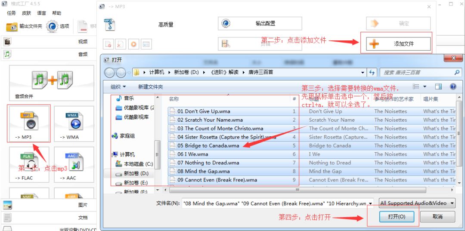Open the 音频合并 audio joiner tool
The width and height of the screenshot is (465, 231).
pos(52,83)
